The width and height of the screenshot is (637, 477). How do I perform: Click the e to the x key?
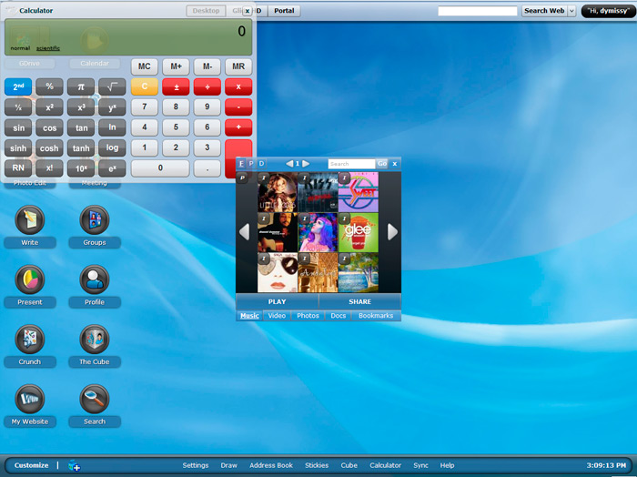click(112, 168)
